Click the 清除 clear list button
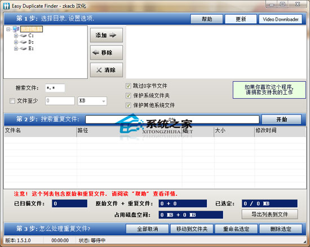The height and width of the screenshot is (247, 310). tap(107, 70)
